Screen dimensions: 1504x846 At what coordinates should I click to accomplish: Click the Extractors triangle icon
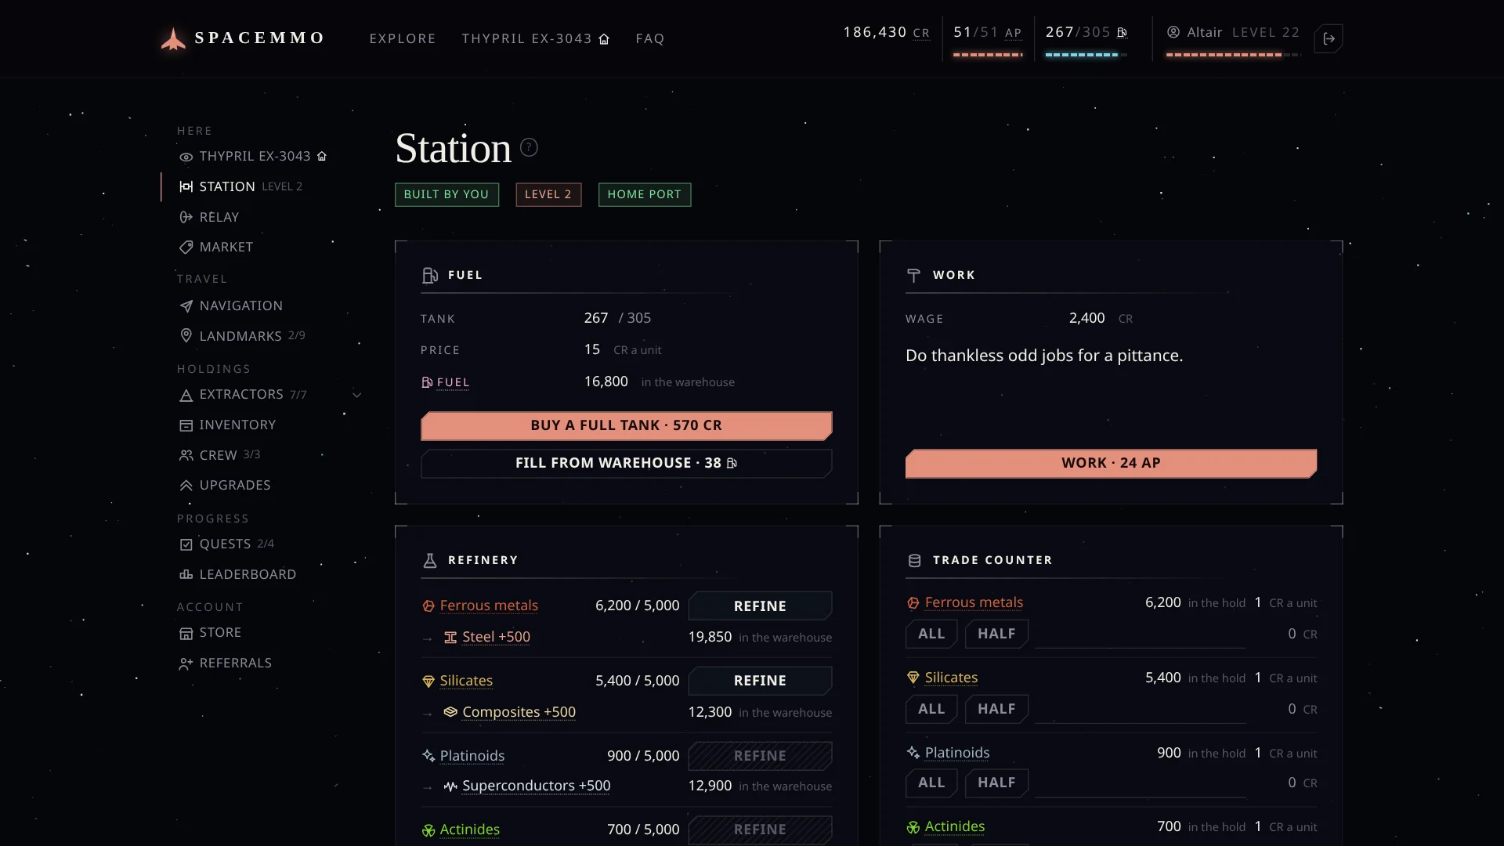tap(186, 395)
